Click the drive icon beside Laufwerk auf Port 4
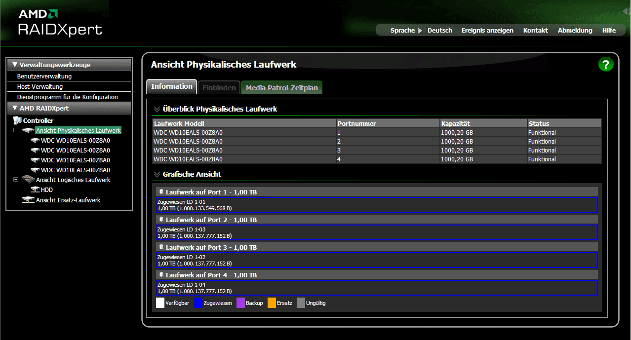The image size is (631, 340). (x=161, y=274)
